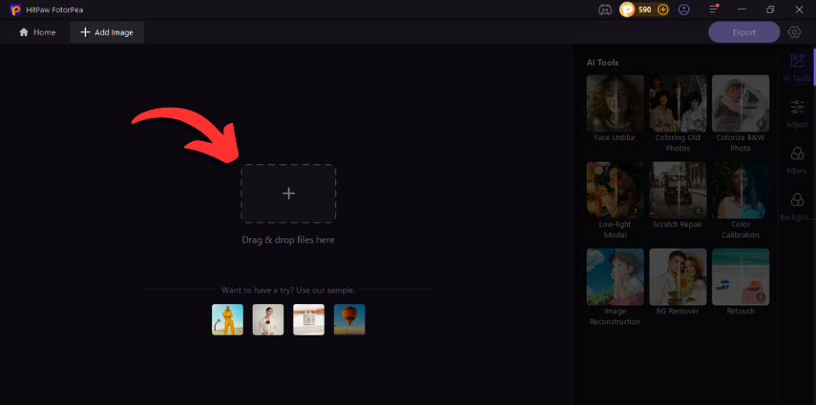Image resolution: width=816 pixels, height=405 pixels.
Task: Click the Add Image button
Action: coord(107,32)
